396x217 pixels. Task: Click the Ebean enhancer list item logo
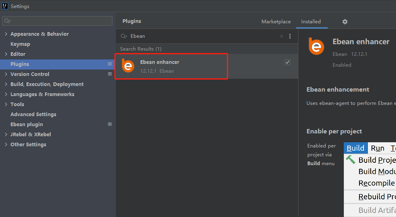tap(128, 66)
